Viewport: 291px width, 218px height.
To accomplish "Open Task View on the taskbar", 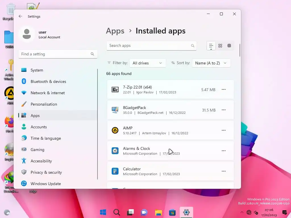I will (x=130, y=212).
